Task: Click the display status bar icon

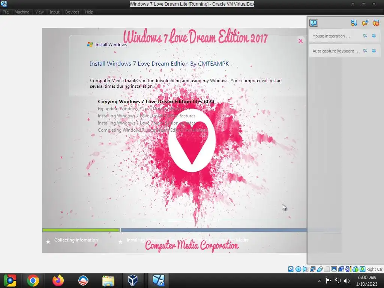Action: 334,269
